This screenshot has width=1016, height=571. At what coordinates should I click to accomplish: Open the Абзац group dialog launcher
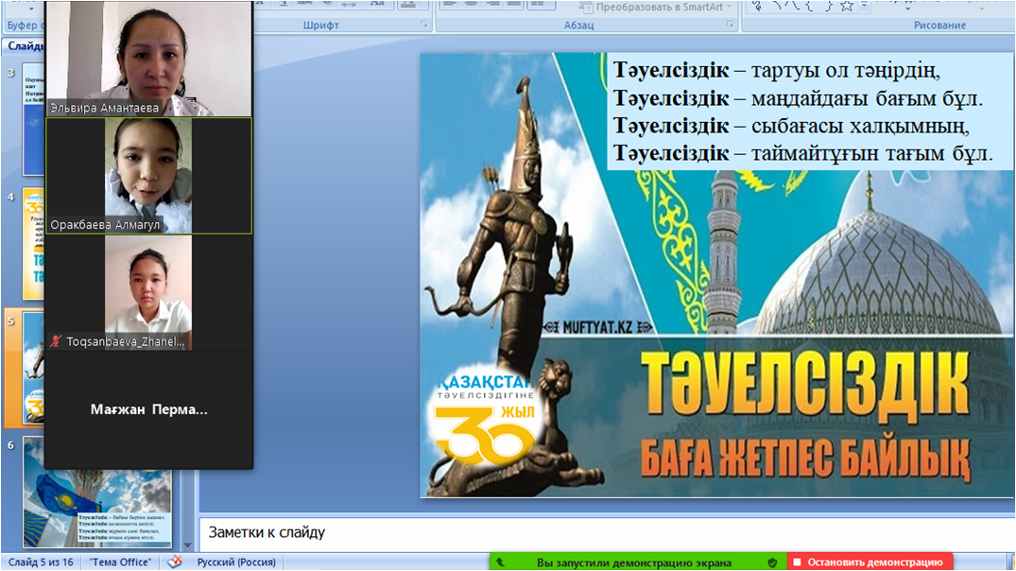coord(730,26)
